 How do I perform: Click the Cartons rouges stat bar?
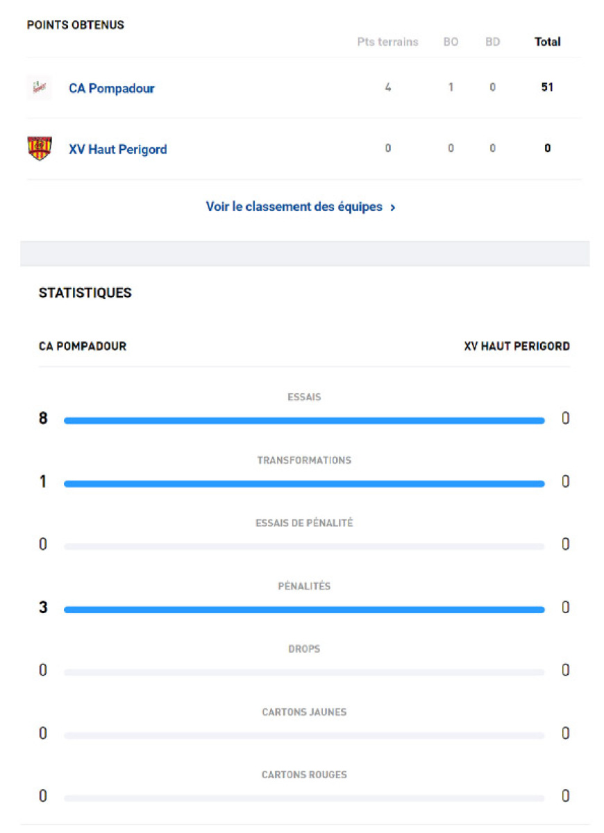pyautogui.click(x=304, y=798)
